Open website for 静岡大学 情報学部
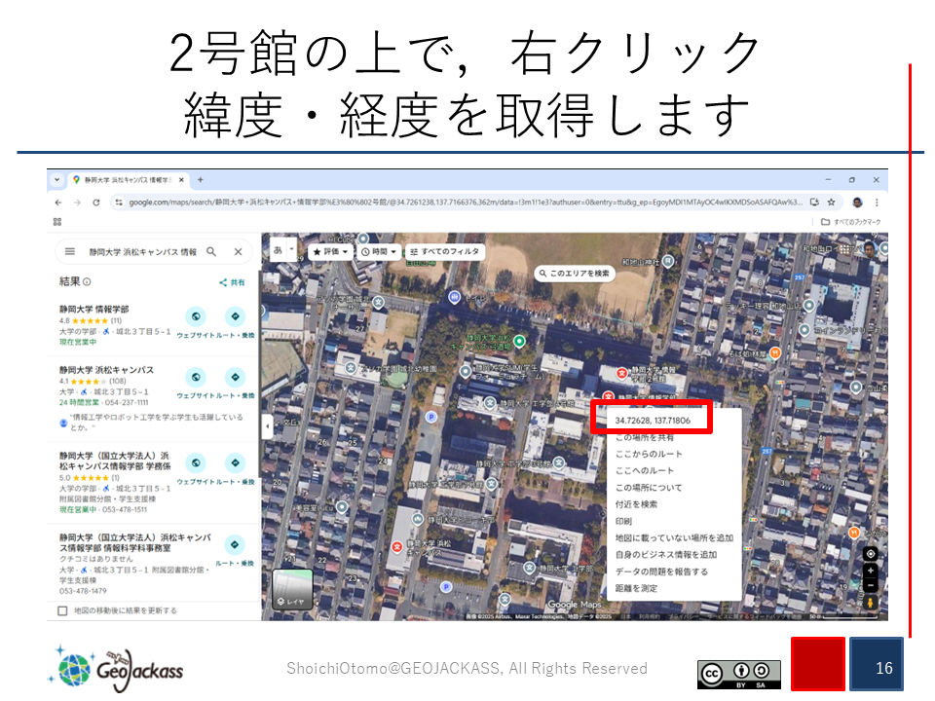935x701 pixels. click(196, 316)
